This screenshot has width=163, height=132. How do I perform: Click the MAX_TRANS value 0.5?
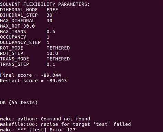(x=51, y=31)
